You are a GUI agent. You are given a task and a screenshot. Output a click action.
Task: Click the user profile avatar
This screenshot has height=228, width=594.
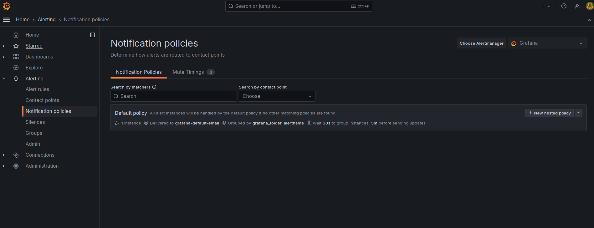pyautogui.click(x=590, y=6)
